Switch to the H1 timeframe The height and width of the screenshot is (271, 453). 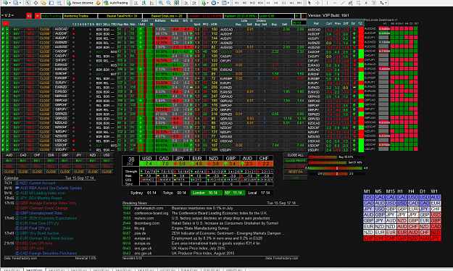(x=268, y=3)
